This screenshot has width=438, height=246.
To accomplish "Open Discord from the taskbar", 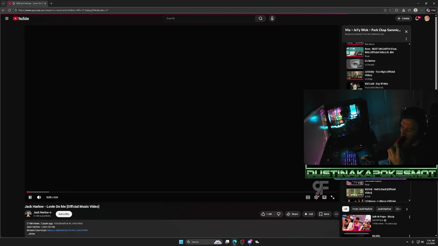I will [249, 242].
